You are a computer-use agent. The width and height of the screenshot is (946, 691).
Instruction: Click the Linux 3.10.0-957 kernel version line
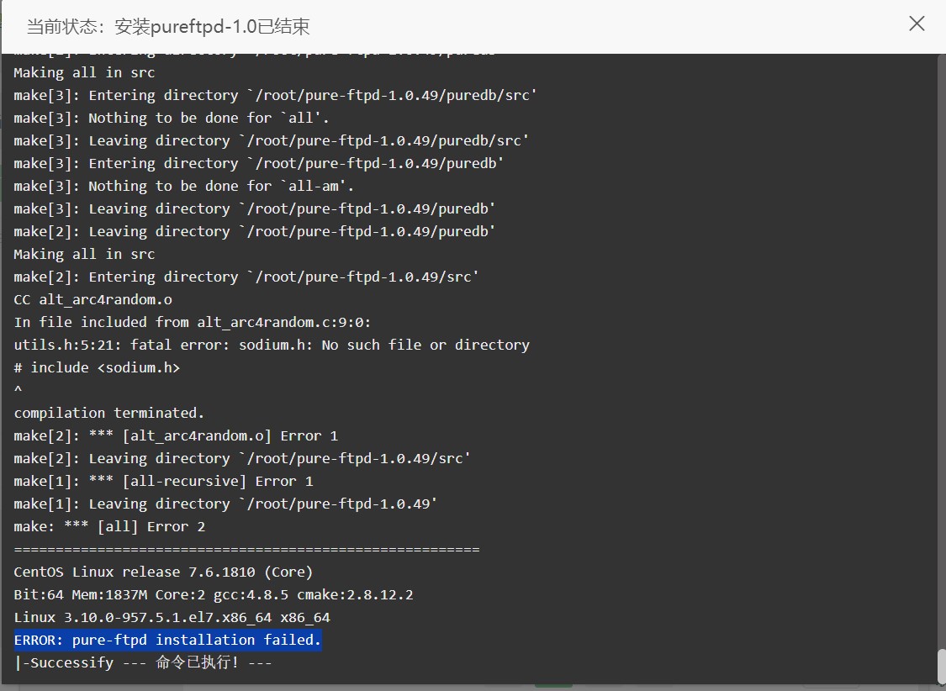(x=172, y=617)
